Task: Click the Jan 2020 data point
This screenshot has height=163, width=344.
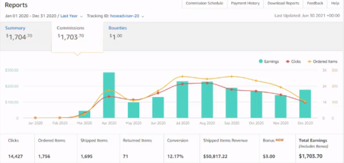Action: point(35,118)
